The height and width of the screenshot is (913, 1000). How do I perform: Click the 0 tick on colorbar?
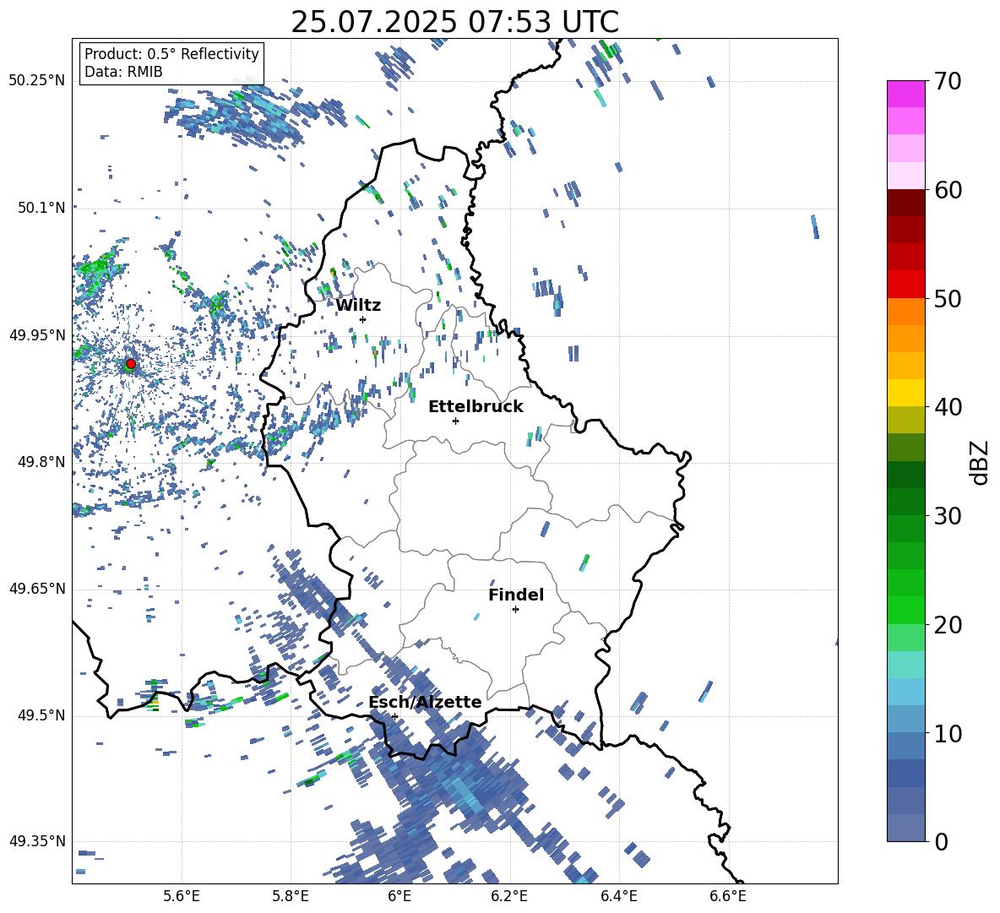[940, 842]
